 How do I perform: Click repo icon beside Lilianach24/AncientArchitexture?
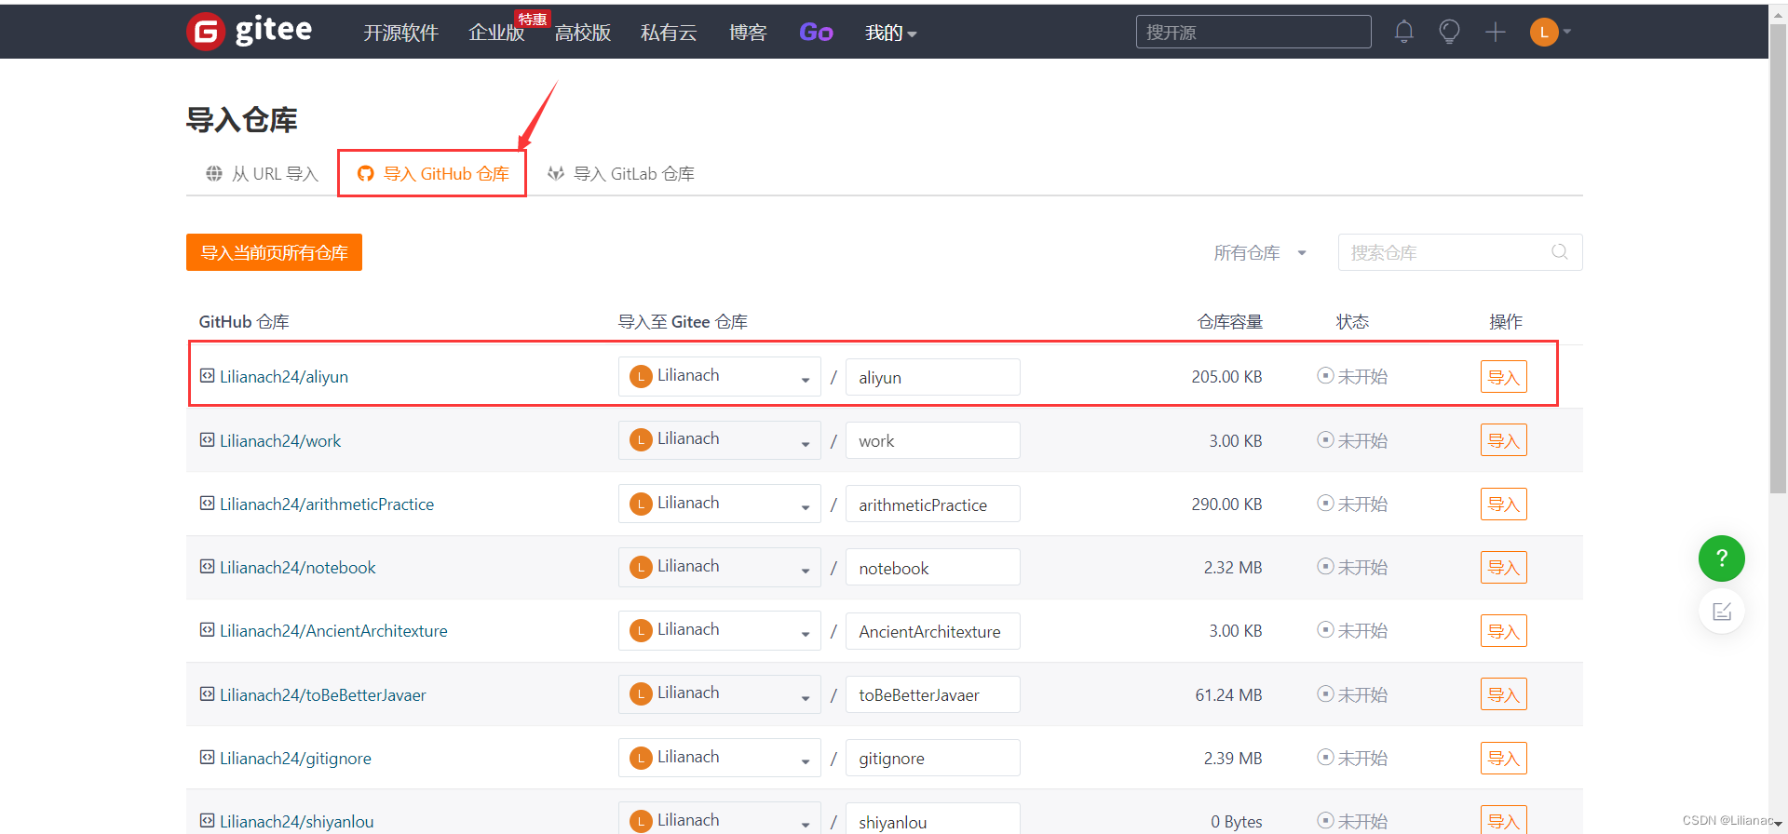tap(207, 629)
